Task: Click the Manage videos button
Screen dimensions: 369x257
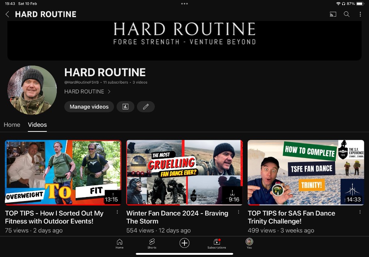Action: [x=89, y=107]
